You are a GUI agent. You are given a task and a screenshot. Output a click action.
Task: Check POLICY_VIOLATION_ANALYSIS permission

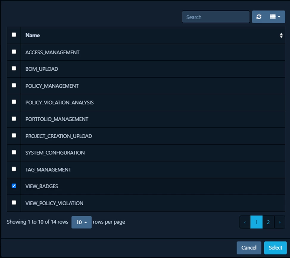click(x=14, y=102)
